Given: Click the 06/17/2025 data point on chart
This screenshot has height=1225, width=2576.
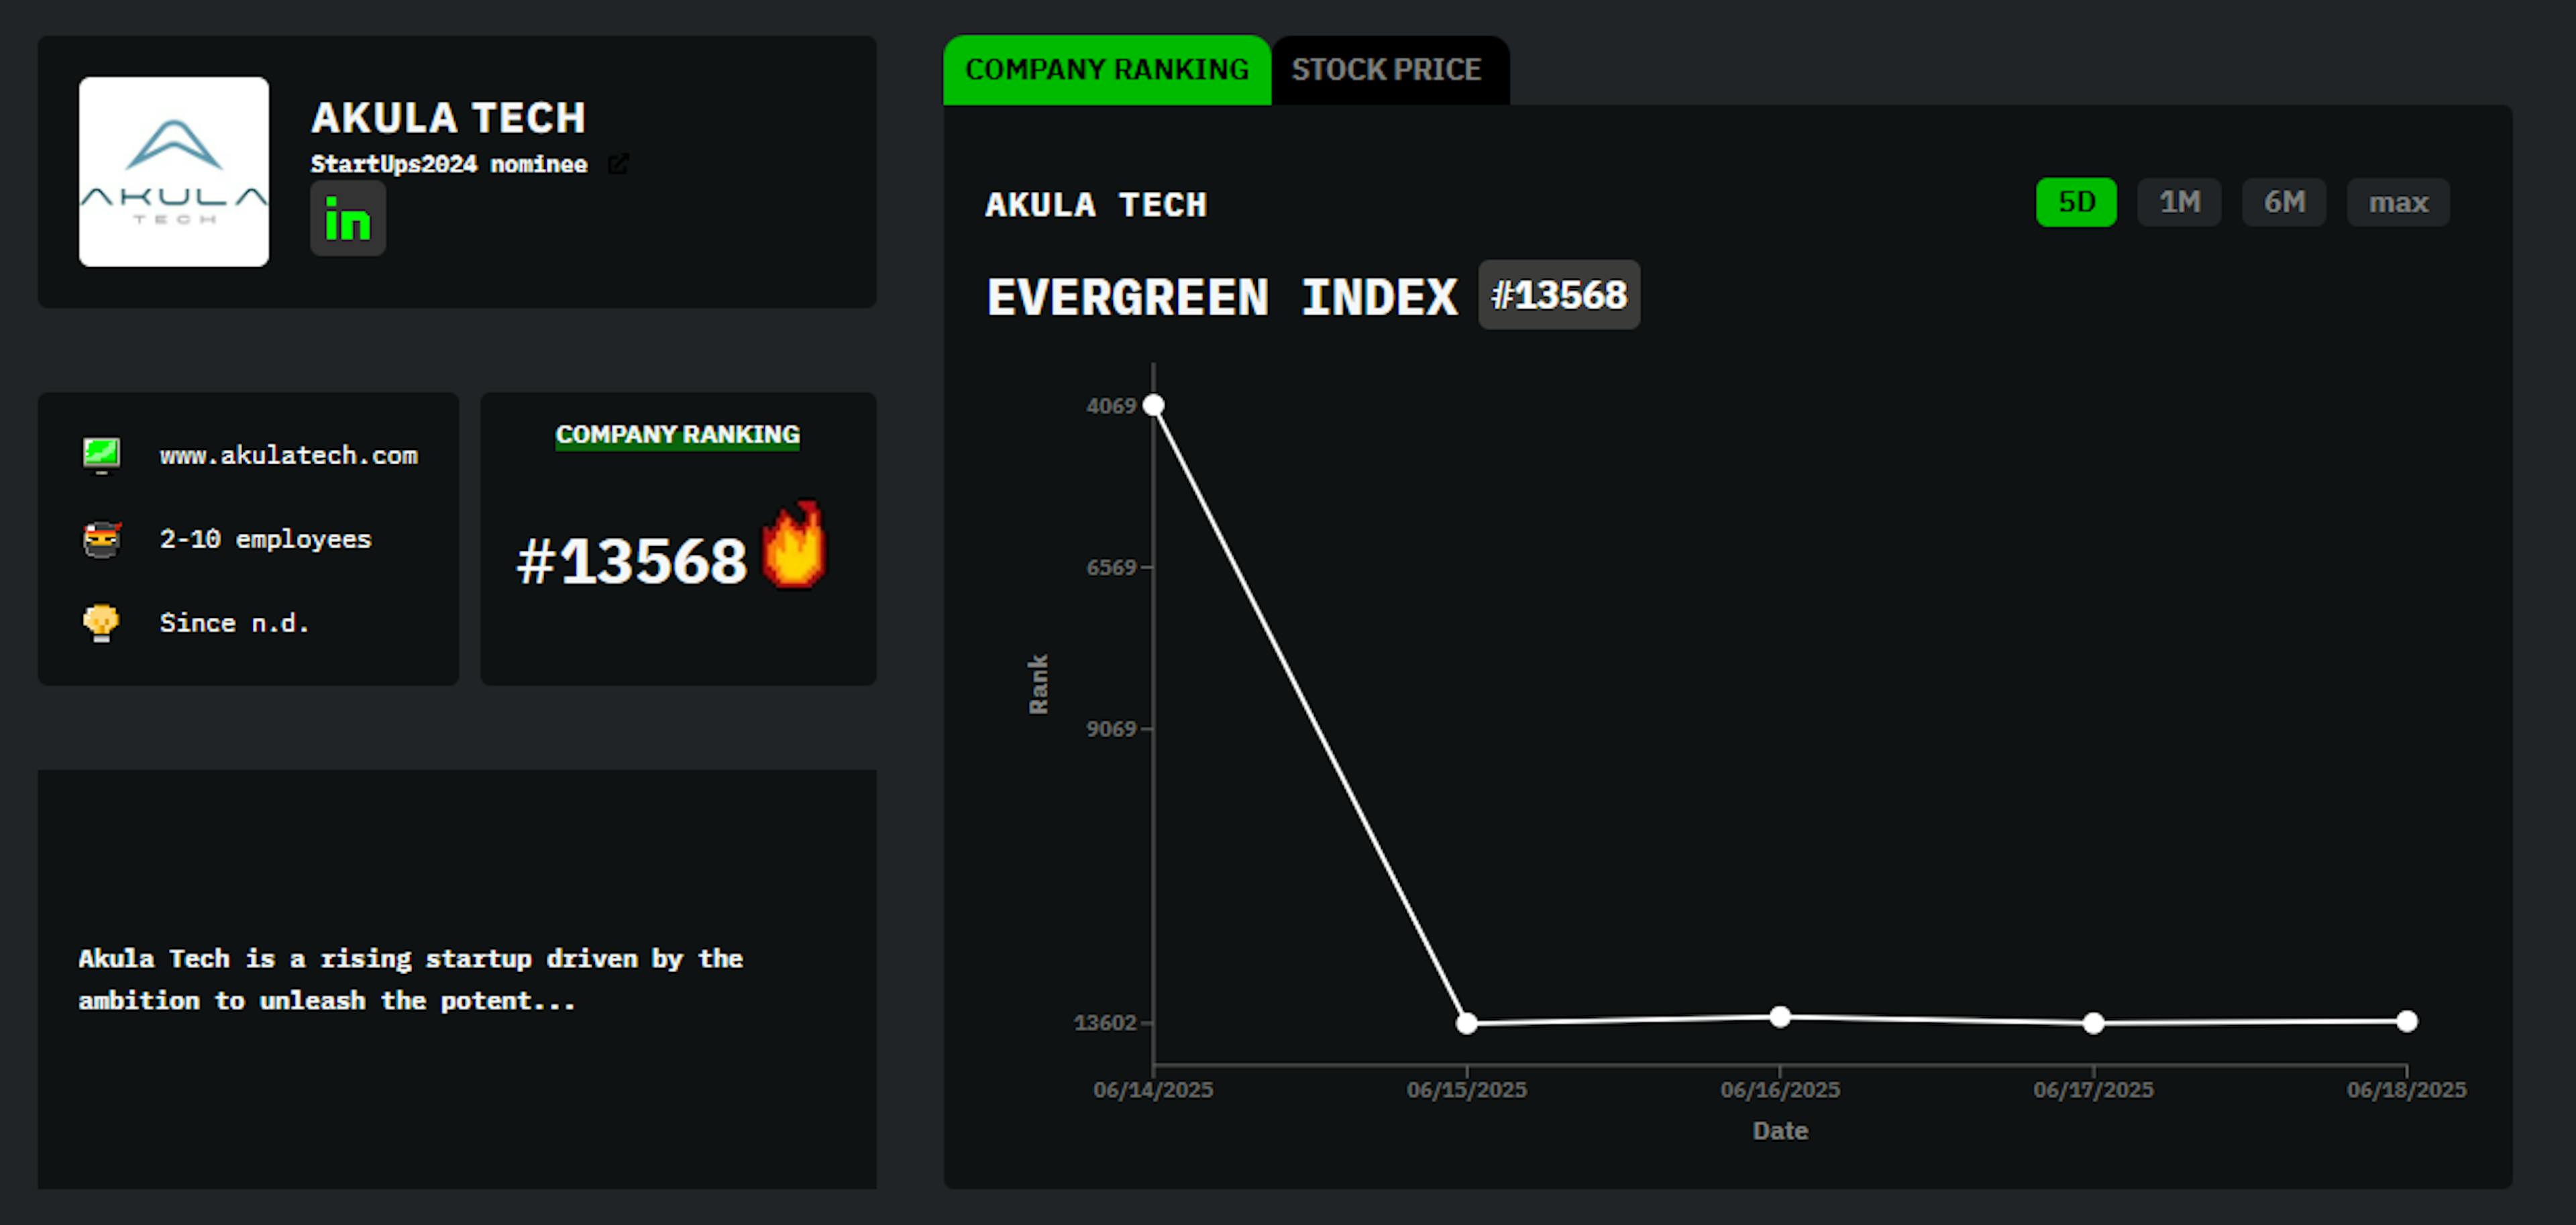Looking at the screenshot, I should 2093,1023.
